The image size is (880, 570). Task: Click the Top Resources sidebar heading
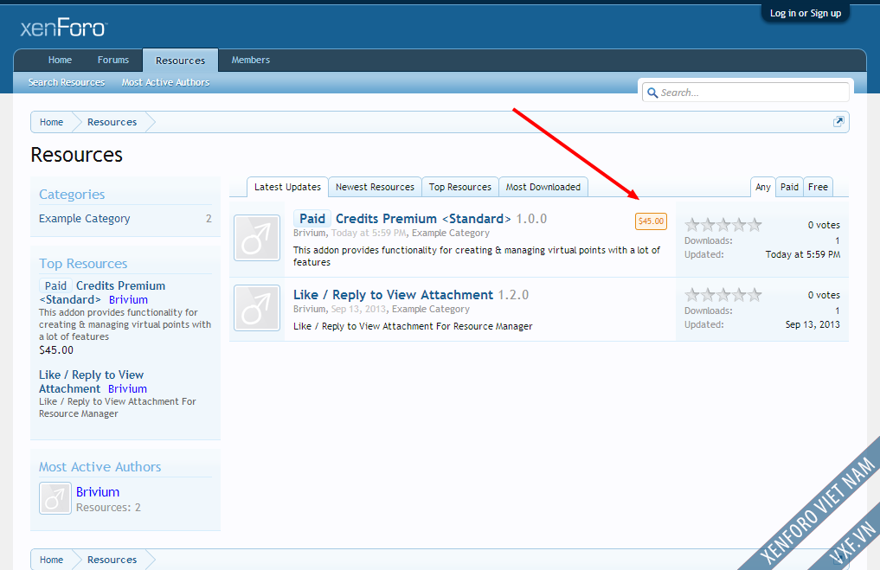83,264
